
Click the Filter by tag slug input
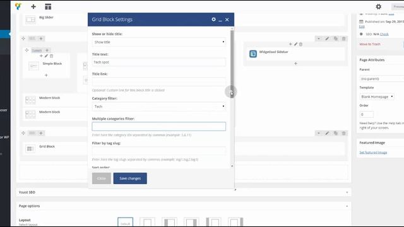[x=158, y=151]
